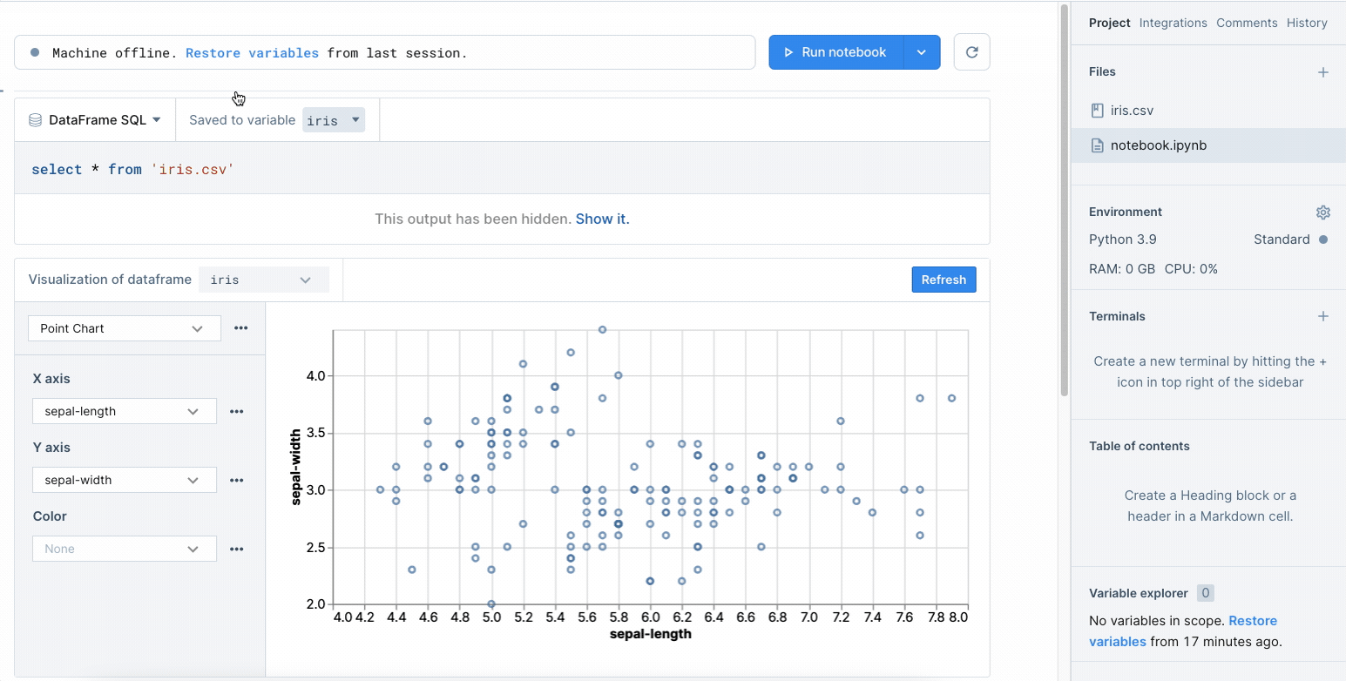
Task: Open the sepal-length X axis dropdown
Action: pyautogui.click(x=124, y=411)
